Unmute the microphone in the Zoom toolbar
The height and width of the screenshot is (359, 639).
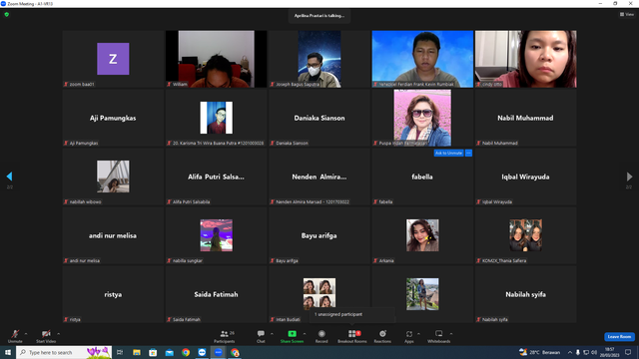pyautogui.click(x=15, y=336)
